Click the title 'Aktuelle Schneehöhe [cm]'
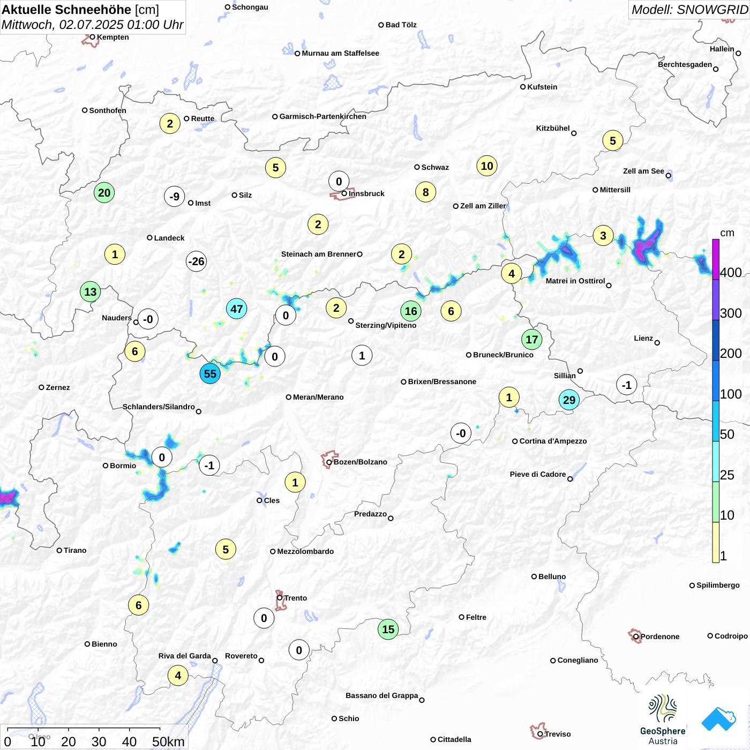Image resolution: width=750 pixels, height=750 pixels. (x=80, y=10)
